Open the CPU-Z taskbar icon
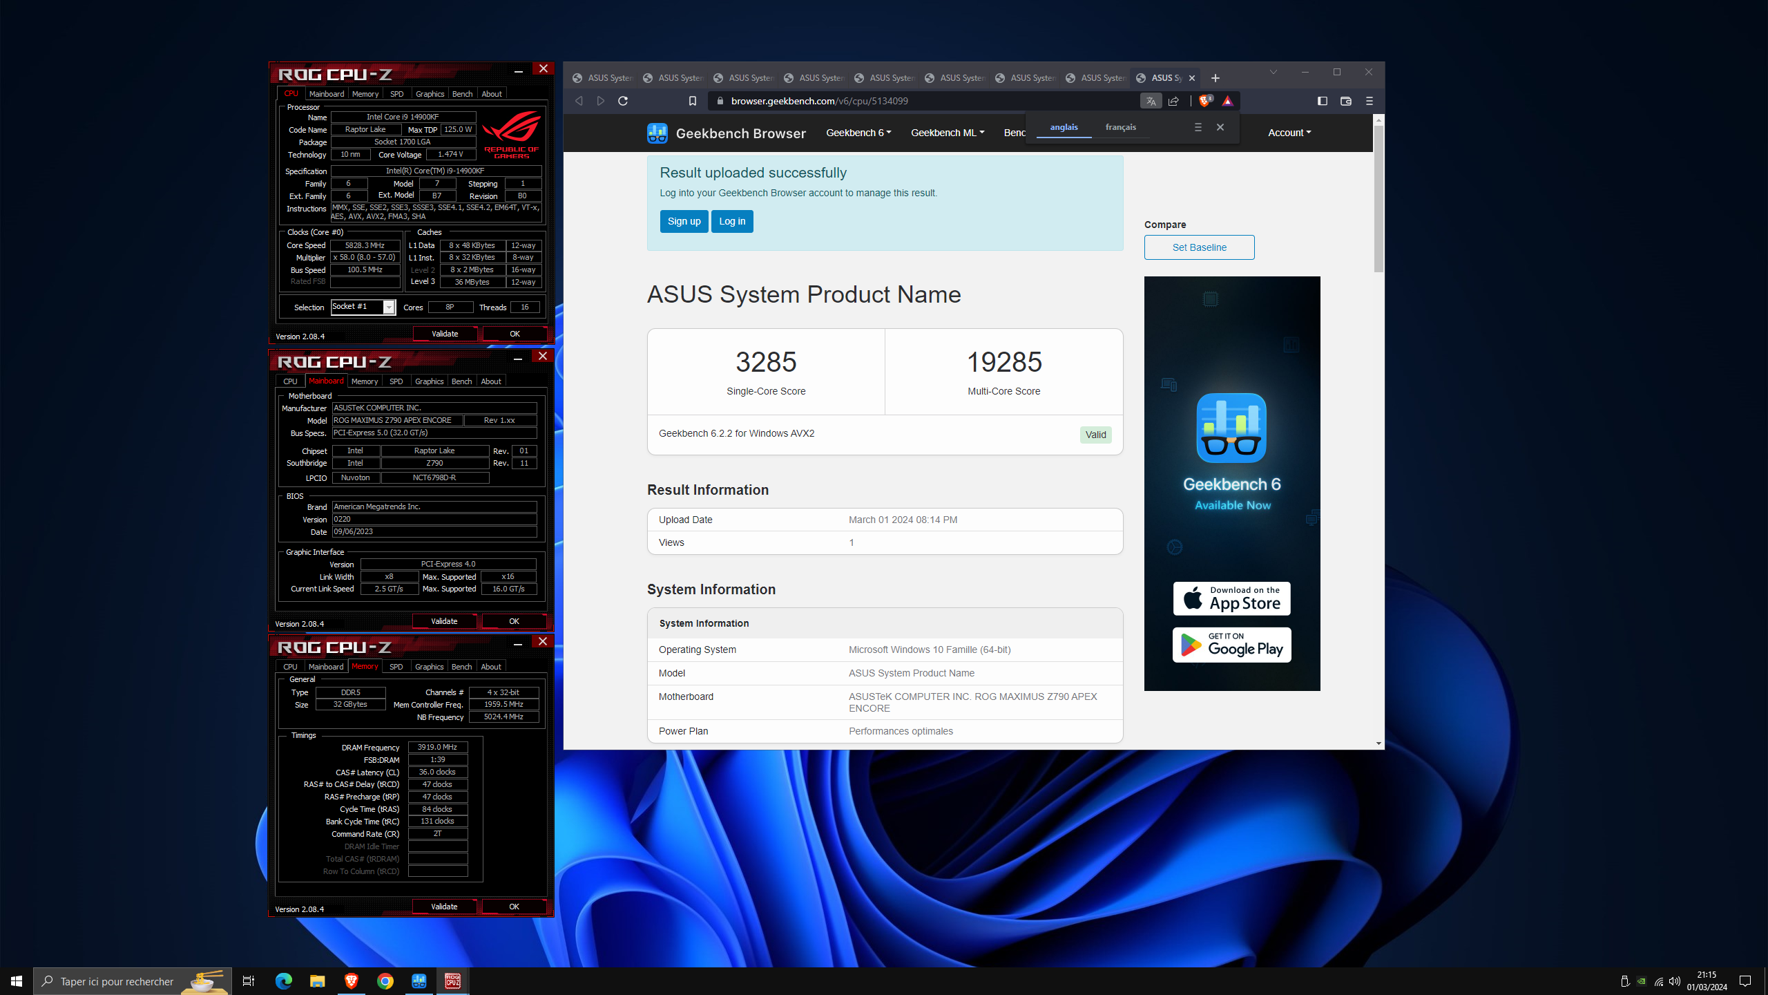 [x=453, y=981]
